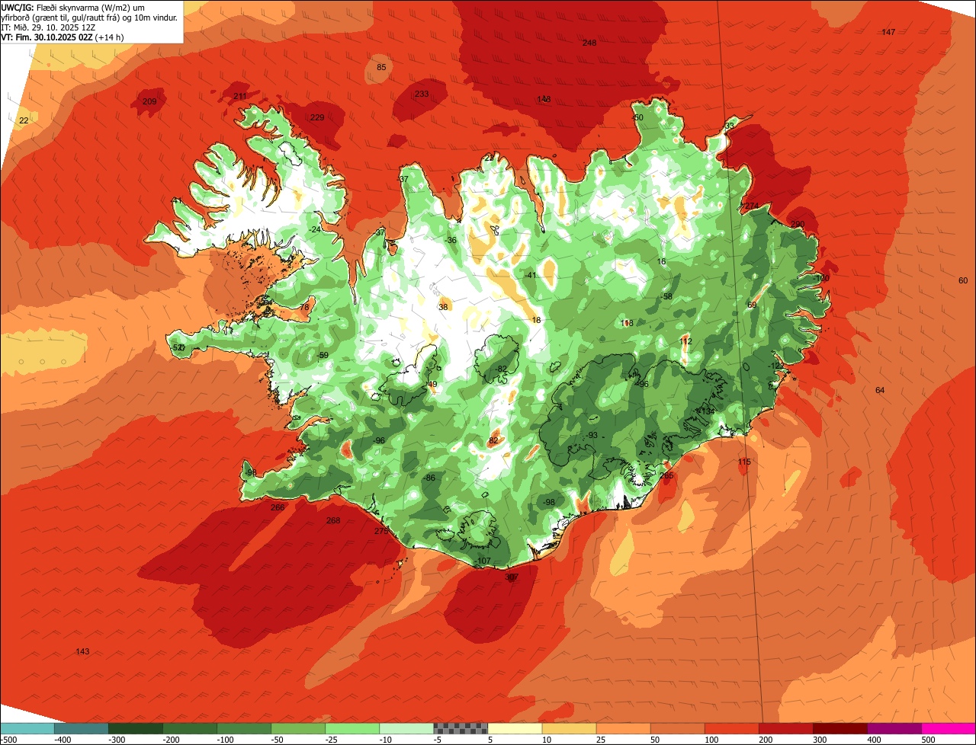Screen dimensions: 976x745
Task: Click the map value 118
Action: tap(627, 323)
